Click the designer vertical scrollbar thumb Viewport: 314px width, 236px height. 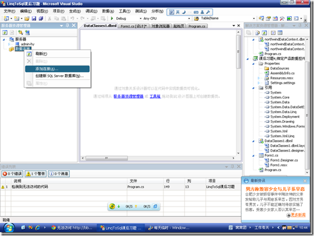pyautogui.click(x=238, y=52)
